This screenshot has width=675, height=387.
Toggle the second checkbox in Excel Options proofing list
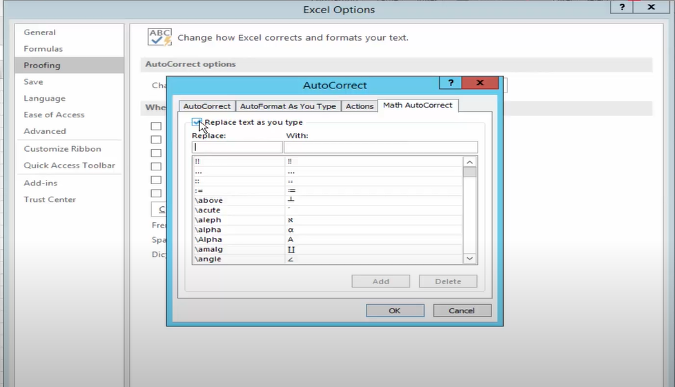click(x=156, y=139)
